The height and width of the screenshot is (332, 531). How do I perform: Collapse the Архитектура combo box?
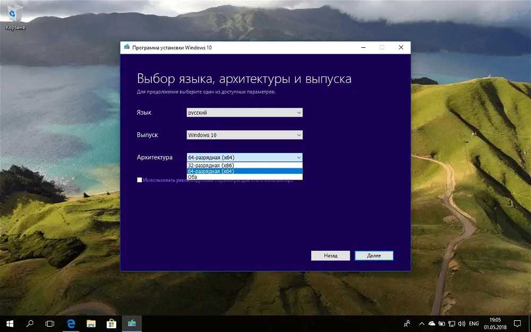point(244,157)
